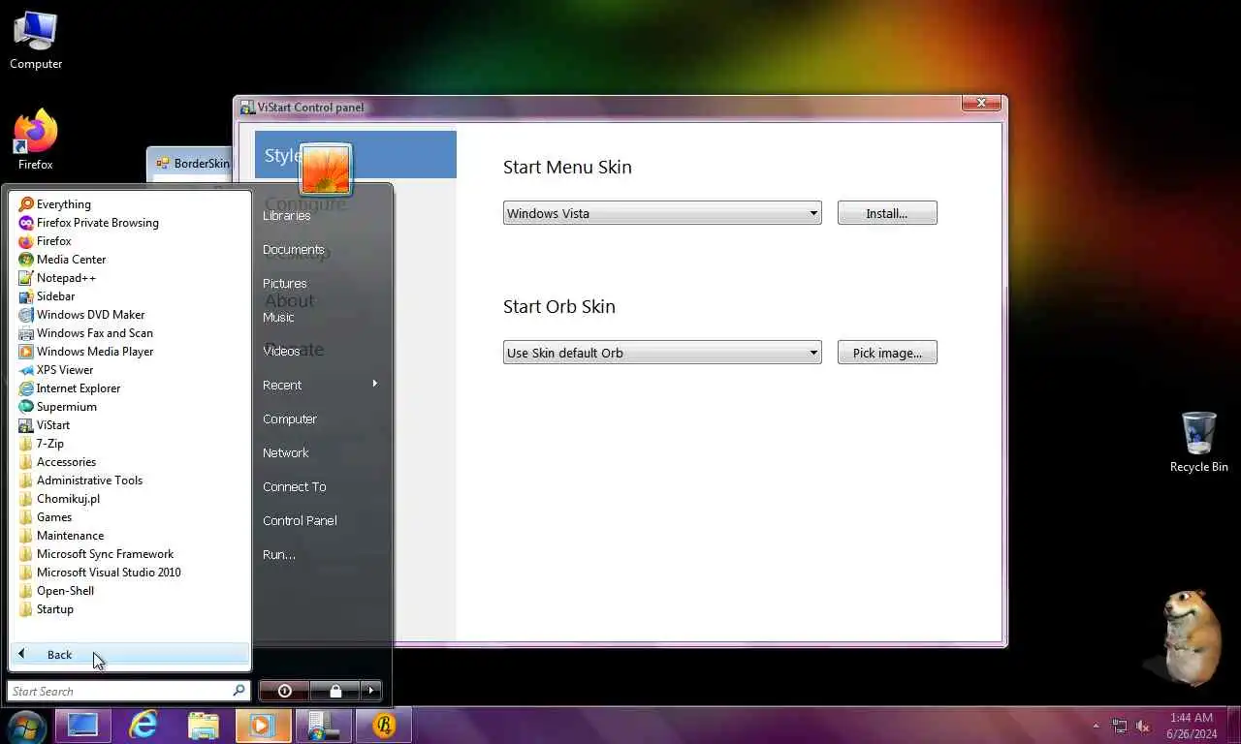Open Control Panel from the start menu
1241x744 pixels.
tap(300, 520)
